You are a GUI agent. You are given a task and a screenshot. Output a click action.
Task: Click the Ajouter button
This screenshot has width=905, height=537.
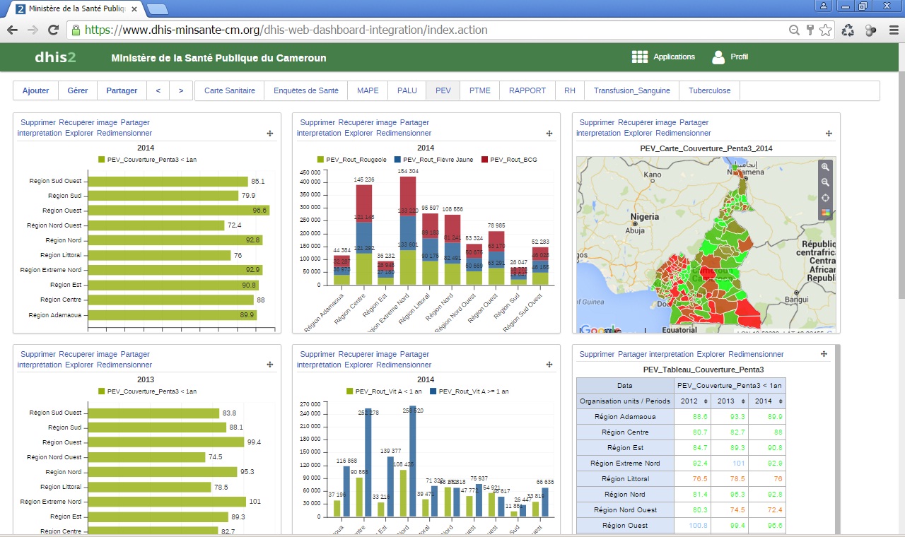36,90
